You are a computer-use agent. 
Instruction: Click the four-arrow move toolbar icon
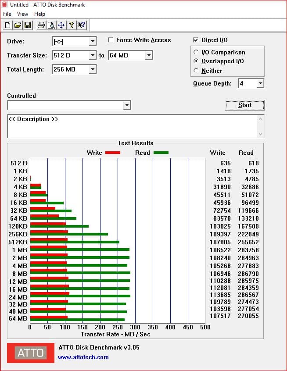(61, 25)
